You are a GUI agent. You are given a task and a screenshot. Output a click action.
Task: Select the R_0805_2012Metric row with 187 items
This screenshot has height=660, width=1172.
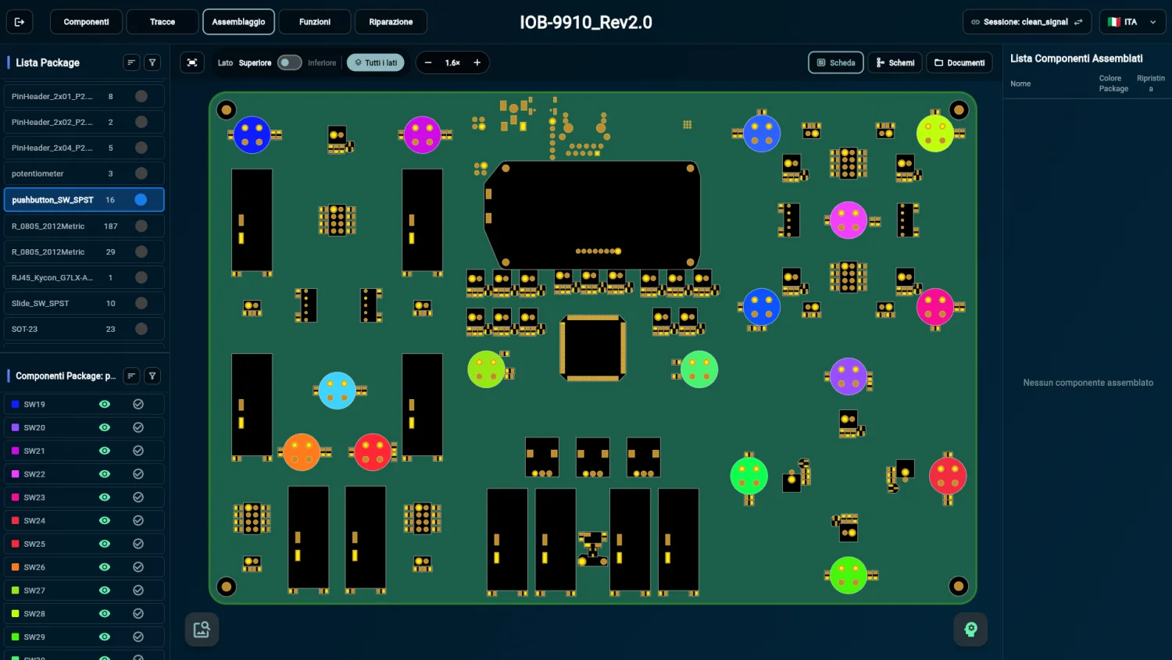coord(84,226)
